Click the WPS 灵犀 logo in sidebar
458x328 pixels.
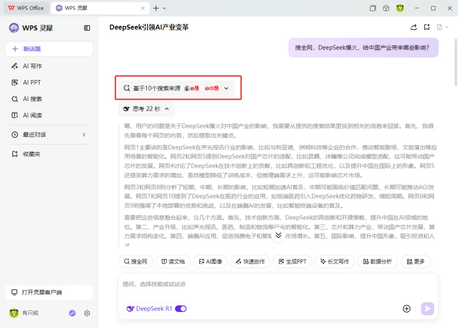[14, 28]
